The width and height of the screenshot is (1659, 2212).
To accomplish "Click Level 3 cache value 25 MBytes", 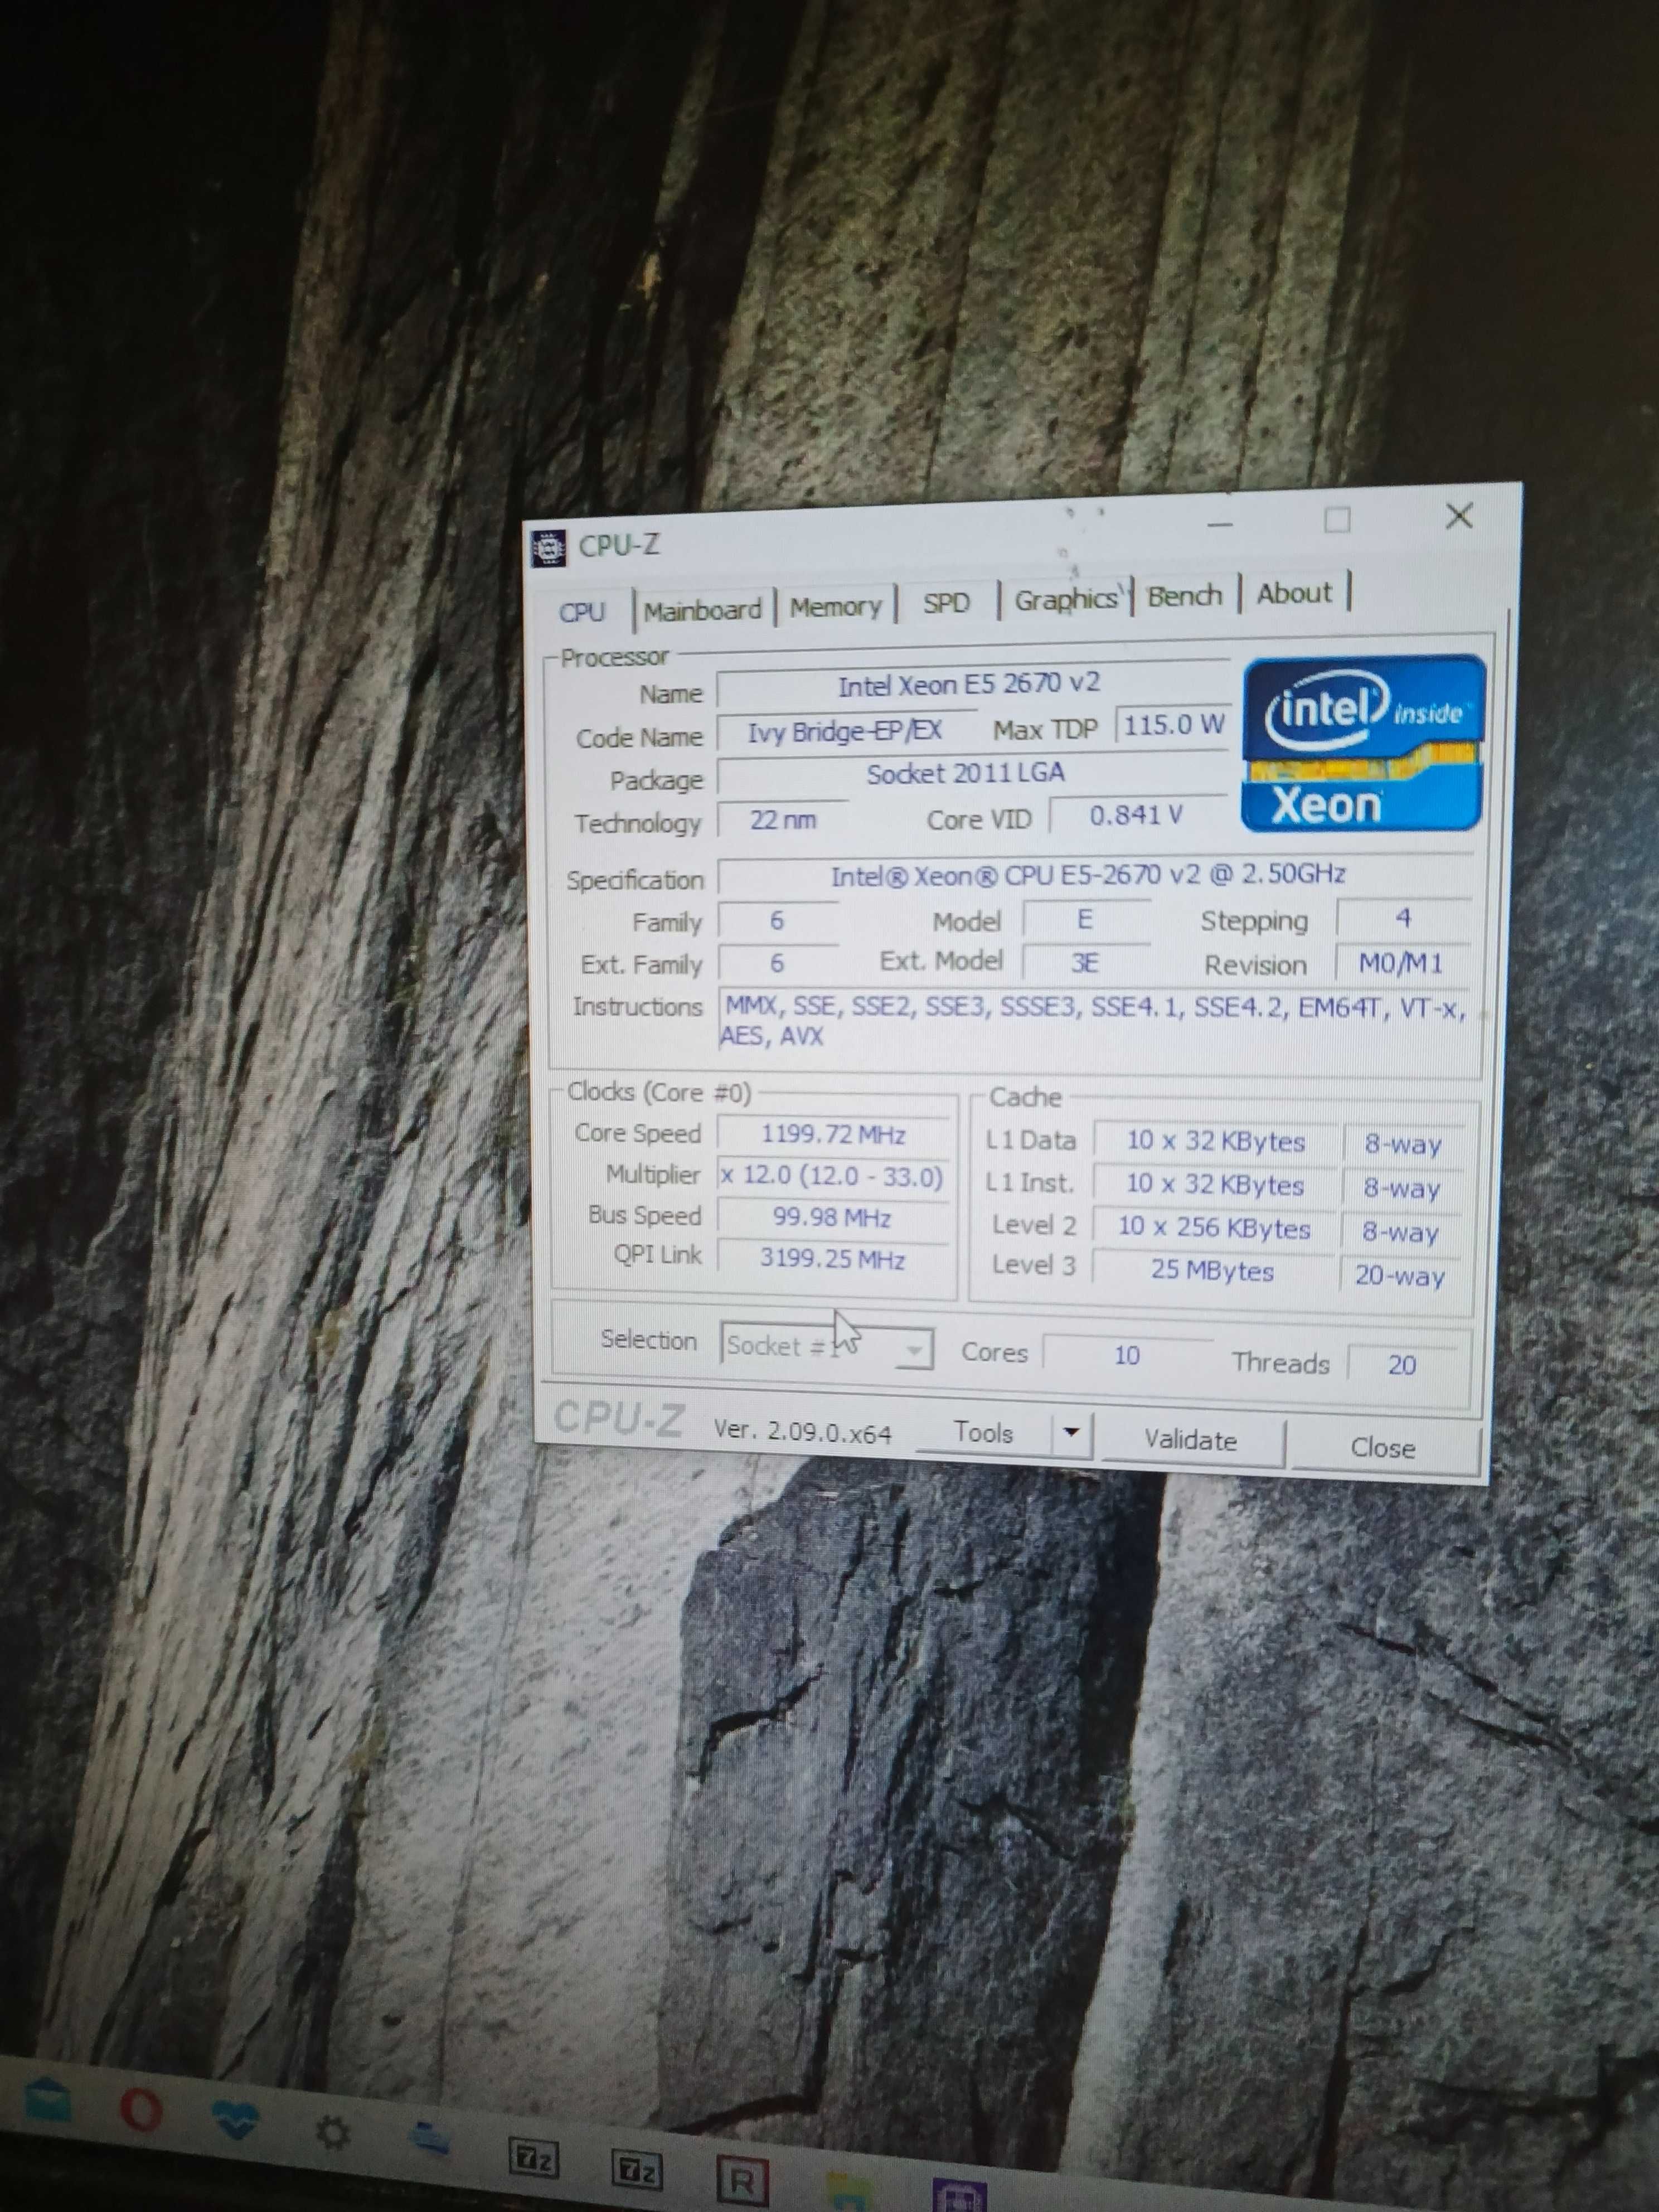I will [1212, 1270].
